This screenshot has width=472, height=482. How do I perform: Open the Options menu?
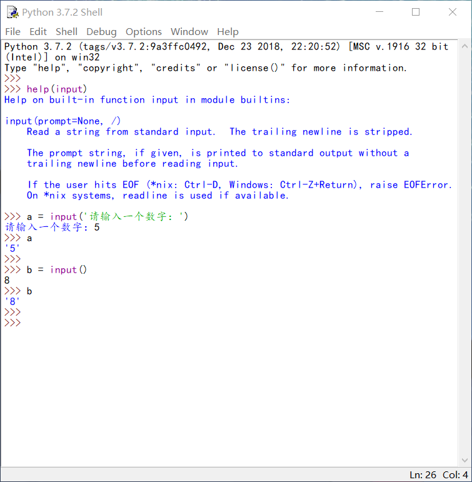[x=144, y=32]
